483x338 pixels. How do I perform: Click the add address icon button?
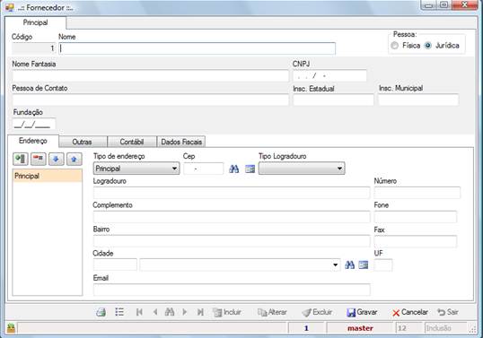(21, 159)
